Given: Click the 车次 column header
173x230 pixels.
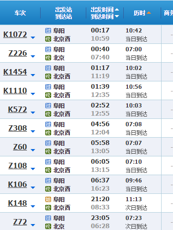Looking at the screenshot, I should coord(20,13).
